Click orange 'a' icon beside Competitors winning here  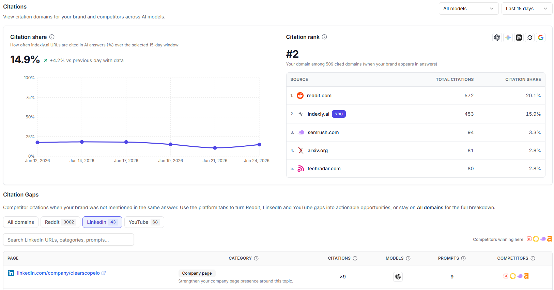coord(550,239)
